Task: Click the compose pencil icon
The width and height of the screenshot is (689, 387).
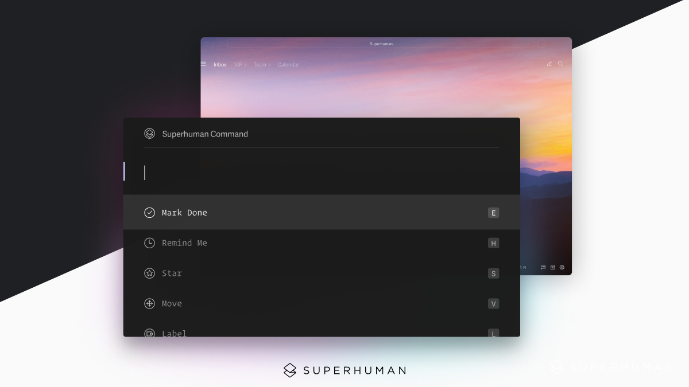Action: coord(549,64)
